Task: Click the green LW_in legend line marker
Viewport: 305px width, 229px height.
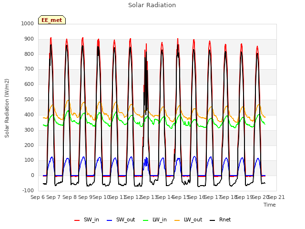Action: pyautogui.click(x=146, y=220)
